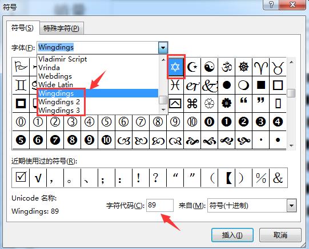Choose Webdings from font list
309x249 pixels.
tap(98, 76)
